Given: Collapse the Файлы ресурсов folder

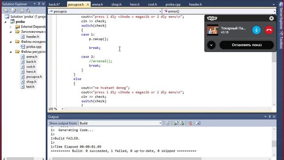Looking at the screenshot, I should click(11, 52).
